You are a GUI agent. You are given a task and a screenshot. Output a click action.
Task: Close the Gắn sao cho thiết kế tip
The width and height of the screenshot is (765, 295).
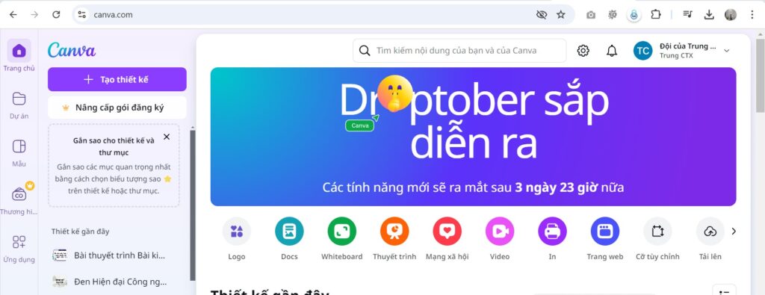[167, 137]
